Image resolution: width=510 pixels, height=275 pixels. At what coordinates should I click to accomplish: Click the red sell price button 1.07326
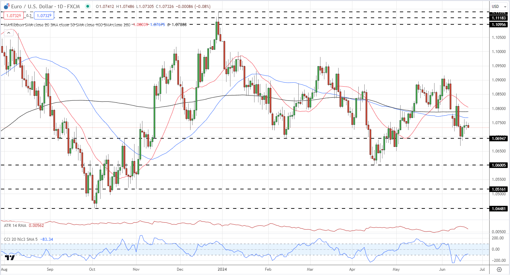(x=14, y=15)
